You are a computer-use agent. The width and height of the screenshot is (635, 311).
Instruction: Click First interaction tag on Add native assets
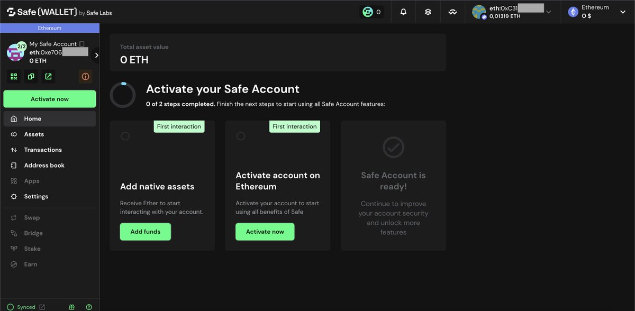179,126
